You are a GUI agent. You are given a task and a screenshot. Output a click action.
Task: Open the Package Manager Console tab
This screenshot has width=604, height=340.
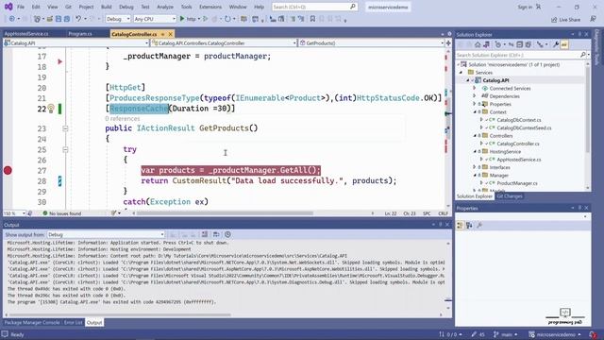[x=32, y=322]
